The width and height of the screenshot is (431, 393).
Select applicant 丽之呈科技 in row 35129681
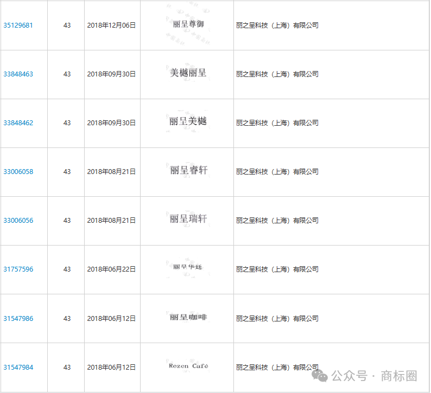277,25
